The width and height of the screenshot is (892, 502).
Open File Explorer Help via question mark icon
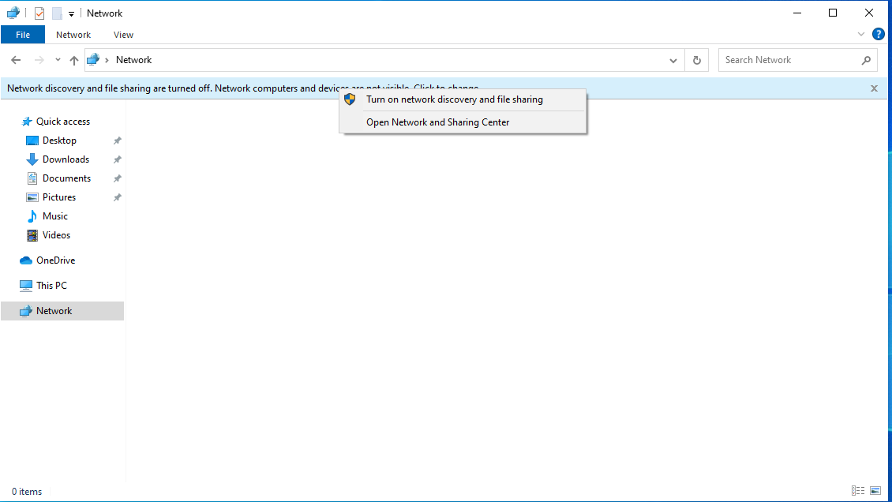coord(879,34)
